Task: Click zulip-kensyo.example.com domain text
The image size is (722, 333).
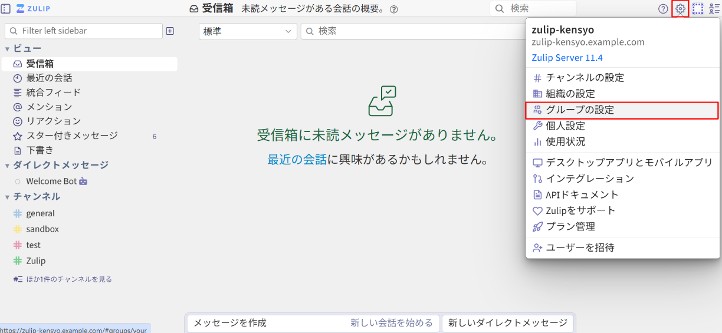Action: pyautogui.click(x=588, y=42)
